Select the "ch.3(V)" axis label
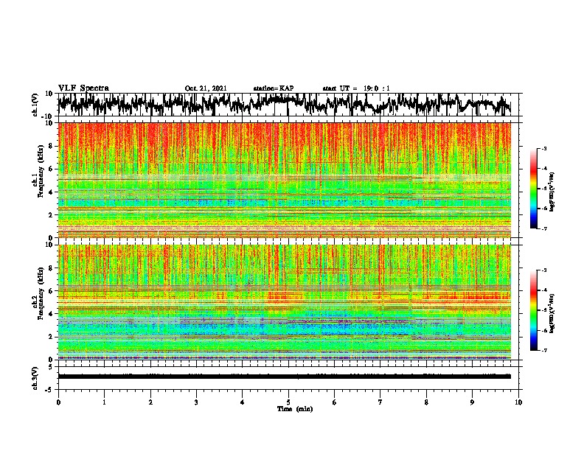The height and width of the screenshot is (451, 584). pos(35,378)
